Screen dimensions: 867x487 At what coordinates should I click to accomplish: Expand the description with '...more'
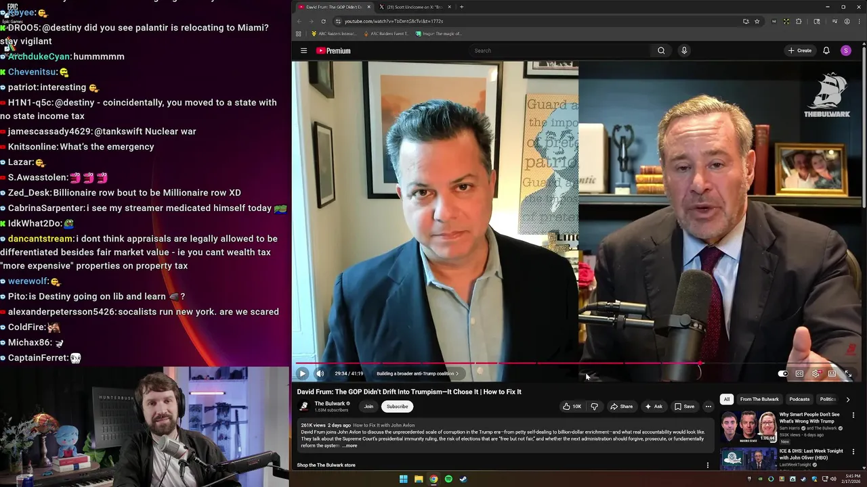pos(350,446)
